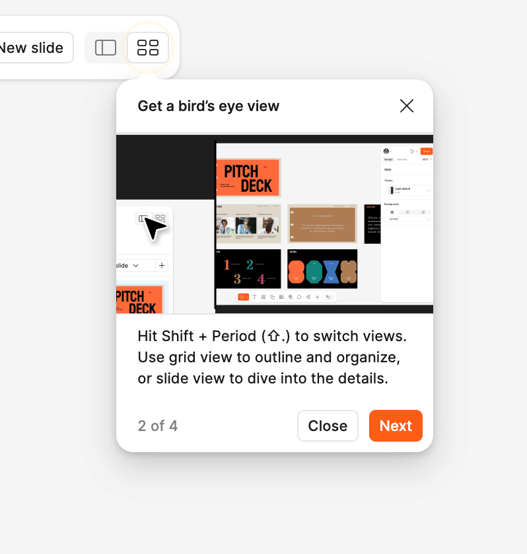Click the New slide button

coord(33,48)
